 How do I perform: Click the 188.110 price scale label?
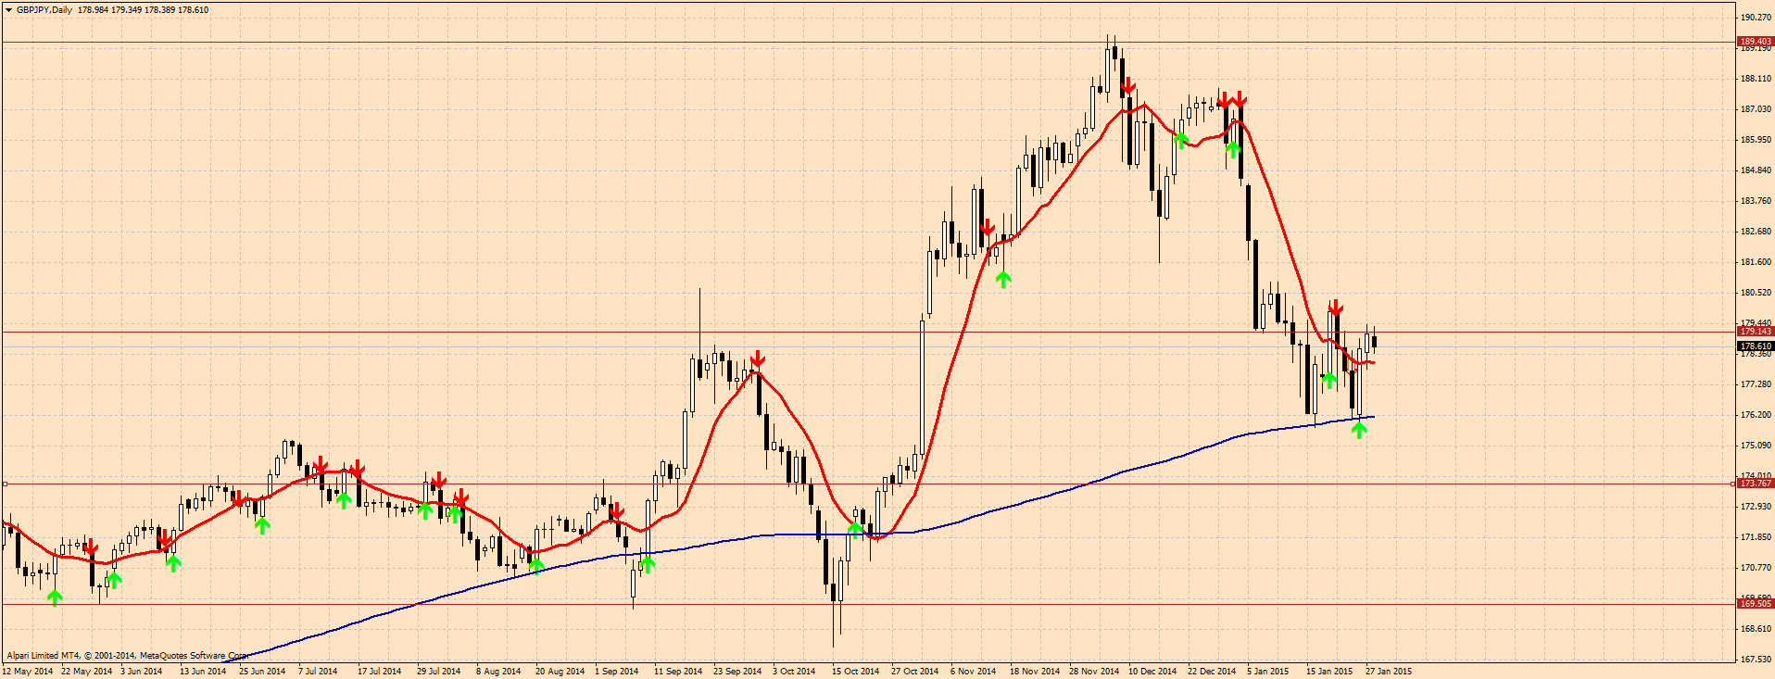click(x=1756, y=79)
